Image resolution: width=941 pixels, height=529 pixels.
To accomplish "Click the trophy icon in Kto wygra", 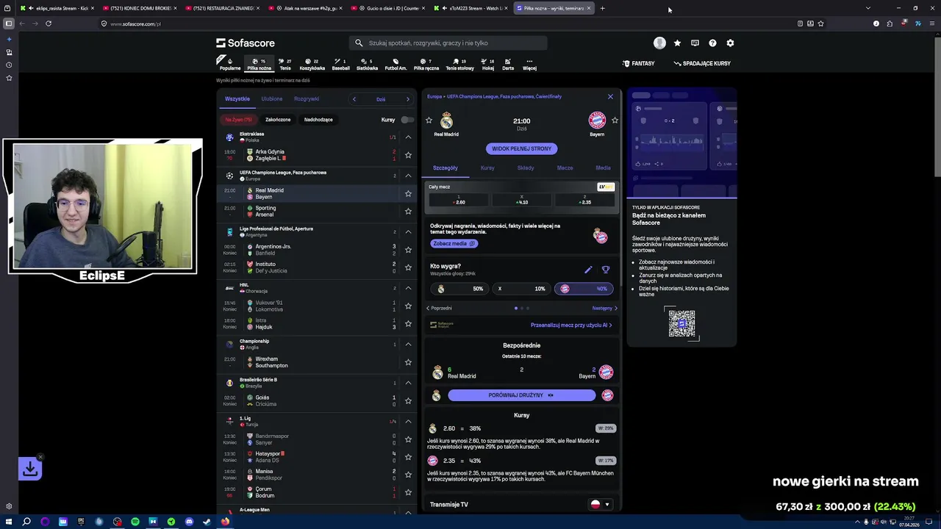I will point(606,270).
